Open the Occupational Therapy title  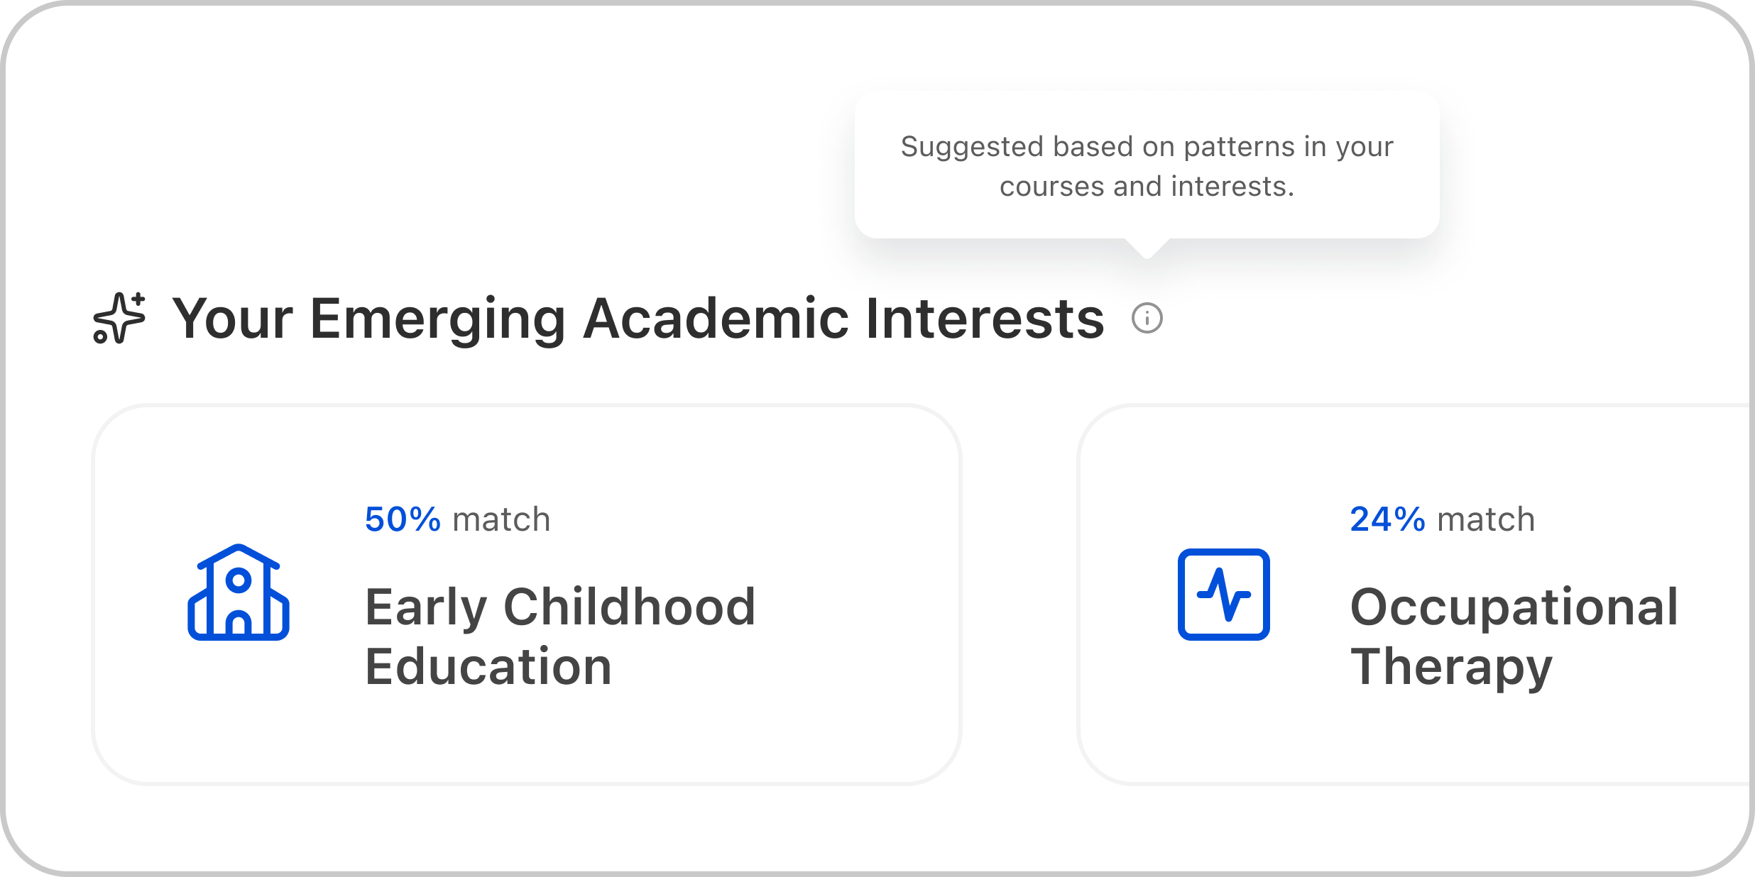(1514, 636)
